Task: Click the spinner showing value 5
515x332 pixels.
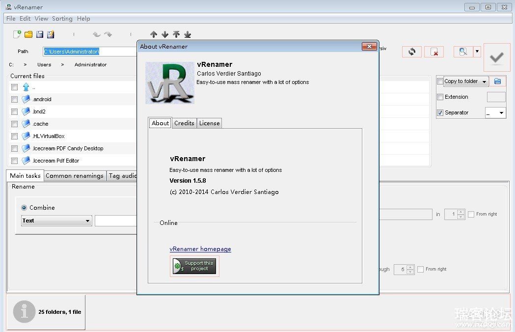Action: point(404,270)
